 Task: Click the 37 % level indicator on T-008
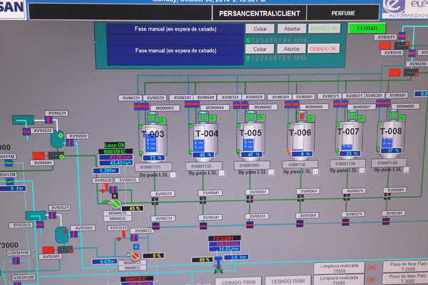(392, 150)
